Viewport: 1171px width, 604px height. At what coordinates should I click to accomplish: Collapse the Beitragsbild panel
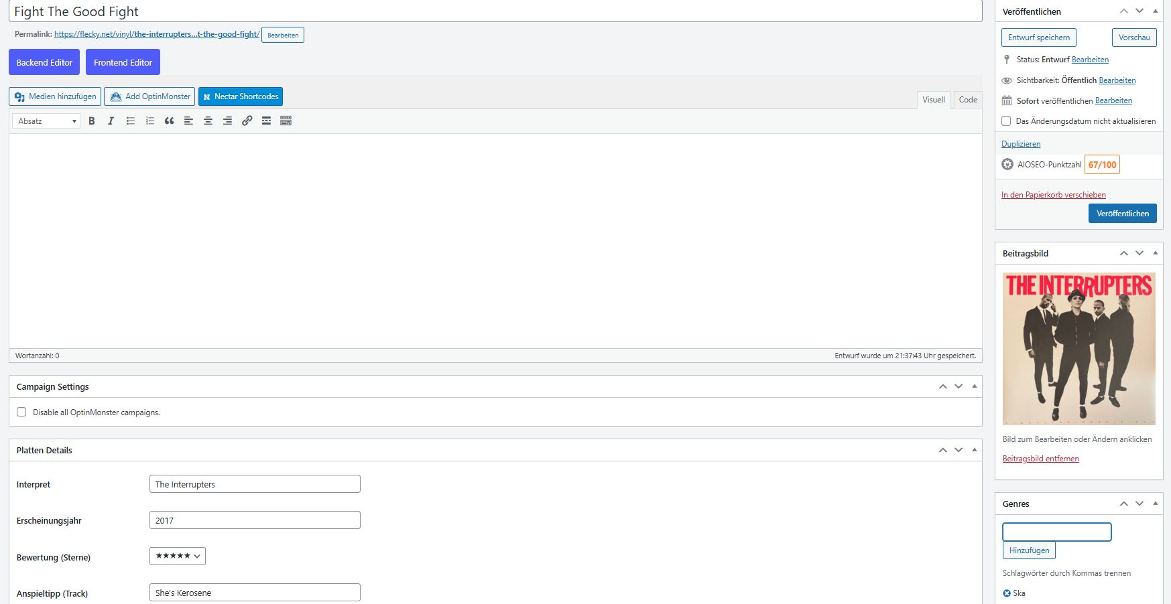coord(1155,253)
